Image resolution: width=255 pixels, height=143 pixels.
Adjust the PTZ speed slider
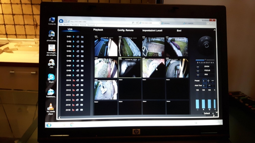(x=205, y=60)
